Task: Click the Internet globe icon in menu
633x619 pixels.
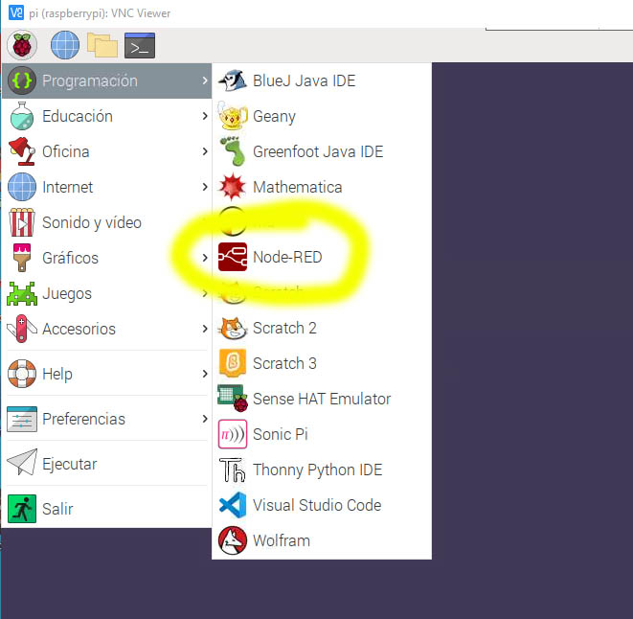Action: [22, 187]
